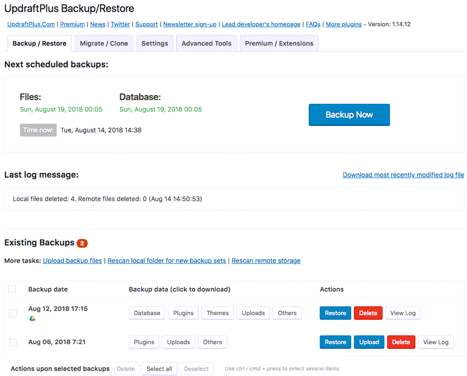The width and height of the screenshot is (467, 376).
Task: Upload the Aug 06 backup to remote storage
Action: click(x=369, y=342)
